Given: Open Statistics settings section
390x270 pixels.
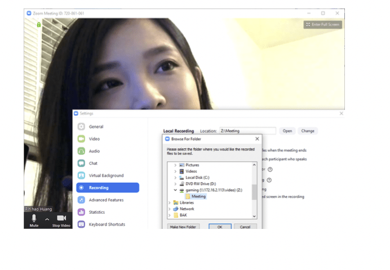Looking at the screenshot, I should [x=96, y=212].
